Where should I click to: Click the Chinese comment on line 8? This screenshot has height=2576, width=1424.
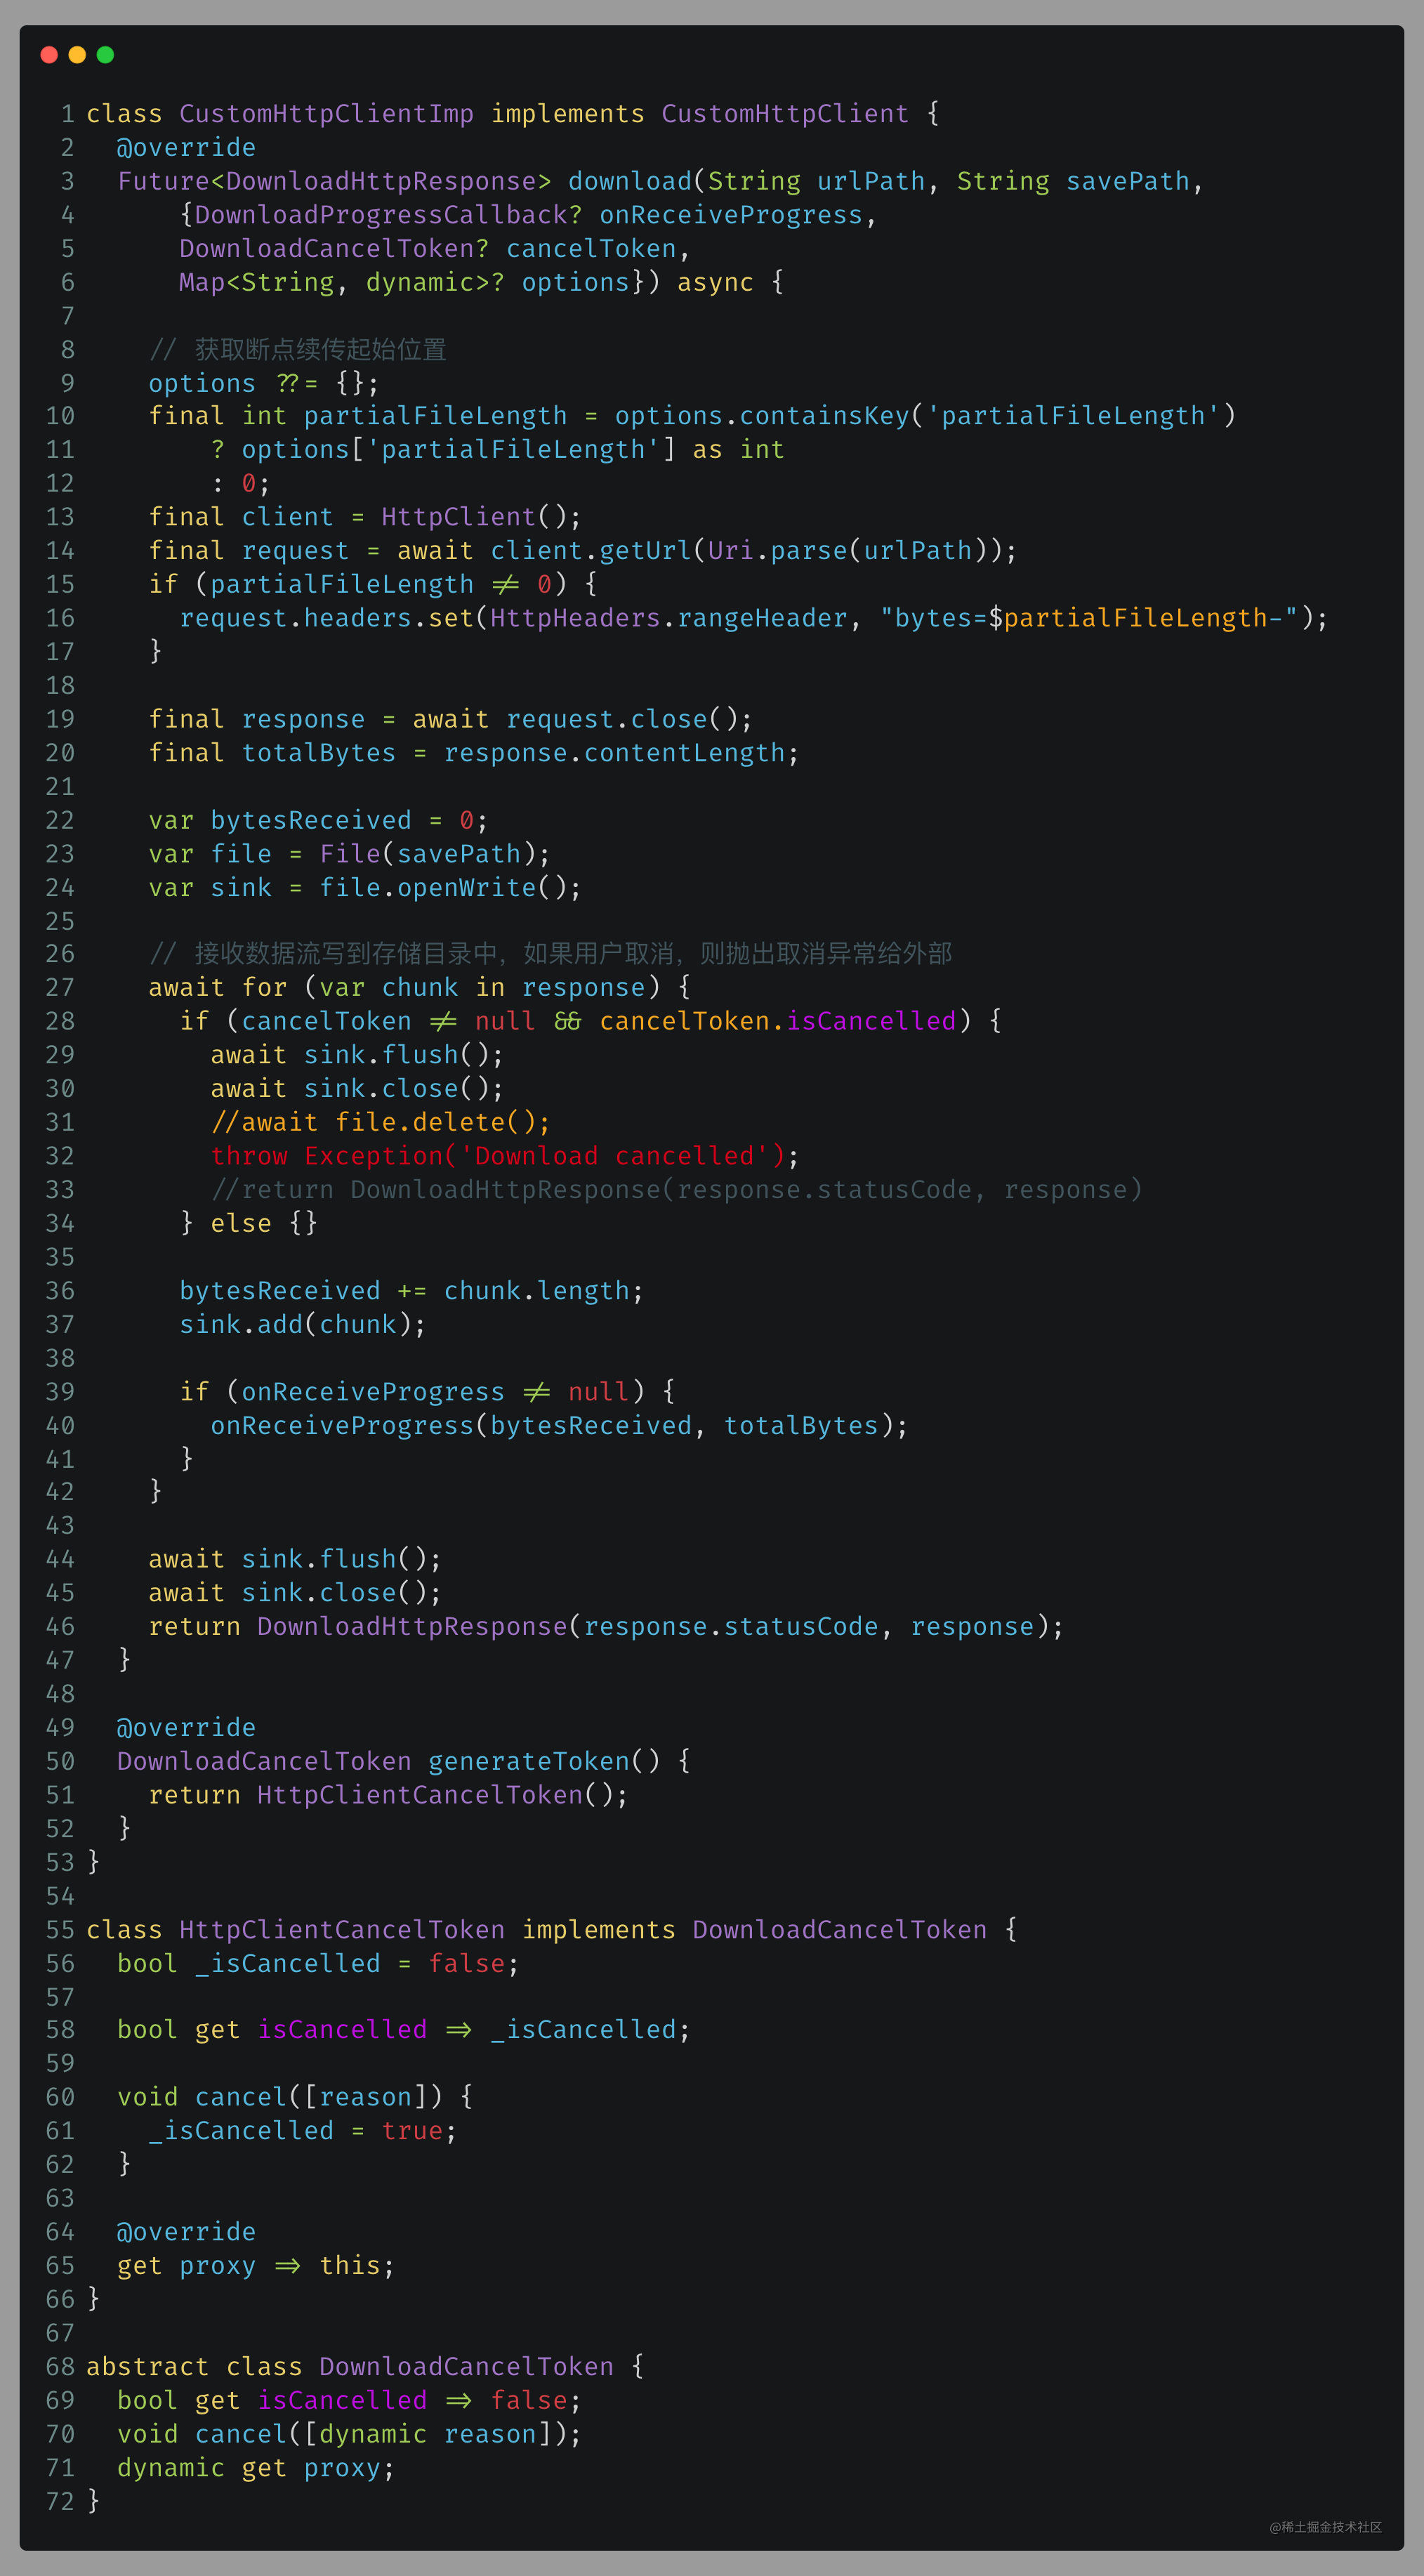point(297,349)
